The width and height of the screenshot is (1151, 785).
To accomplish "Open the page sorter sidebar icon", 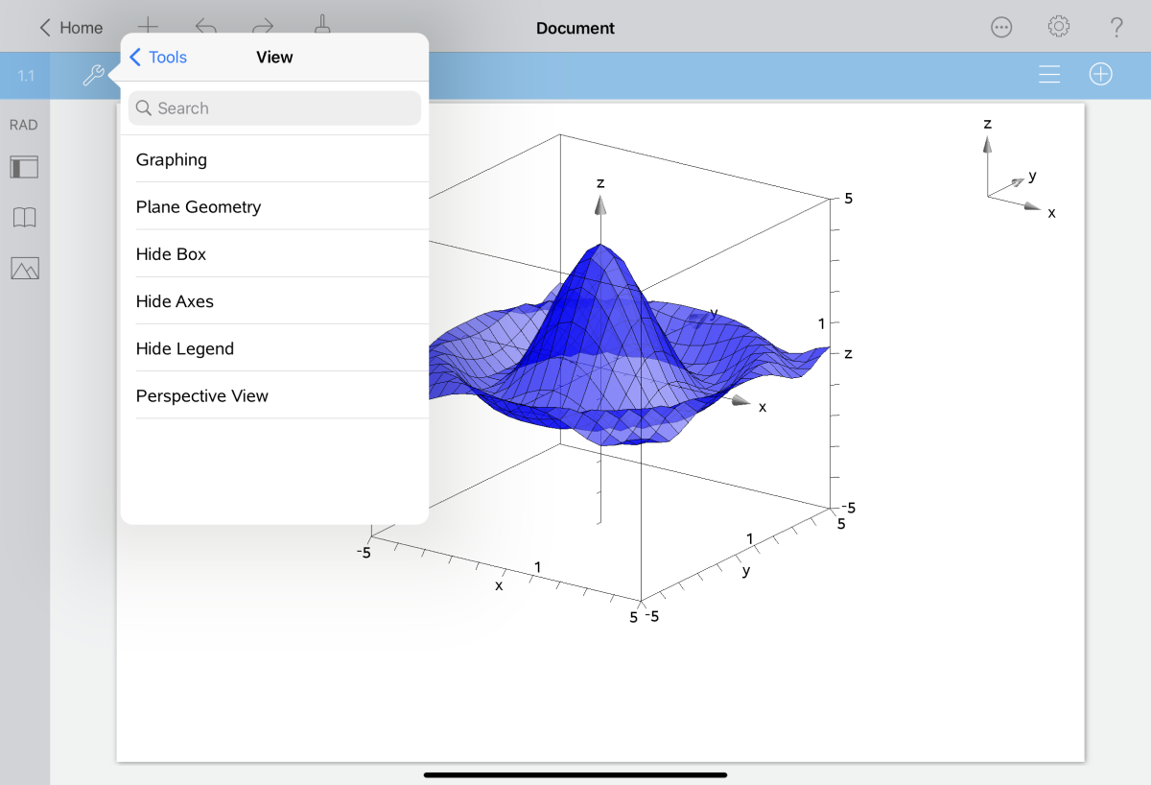I will [24, 167].
